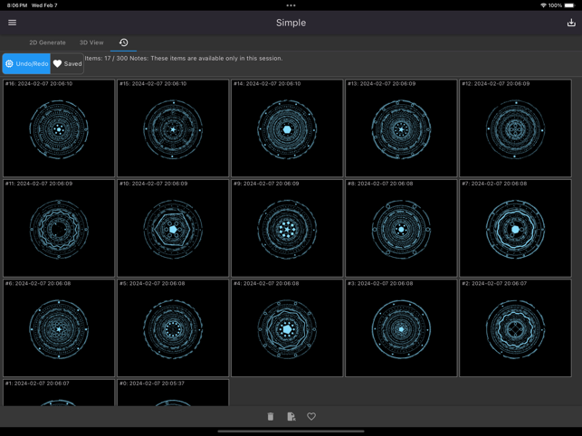Tap the download icon in header
Screen dimensions: 582x436
pos(571,23)
